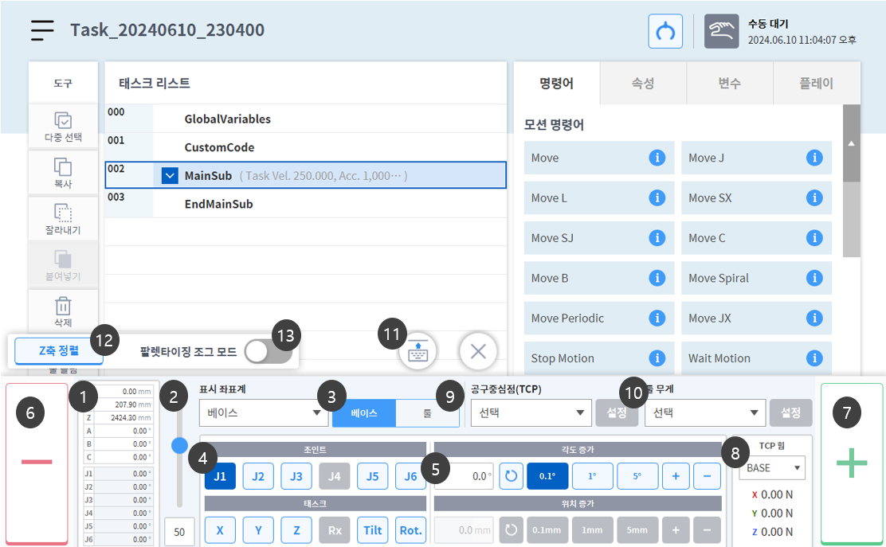Viewport: 886px width, 547px height.
Task: Click the Multi-select (다중 선택) tool icon
Action: click(63, 120)
